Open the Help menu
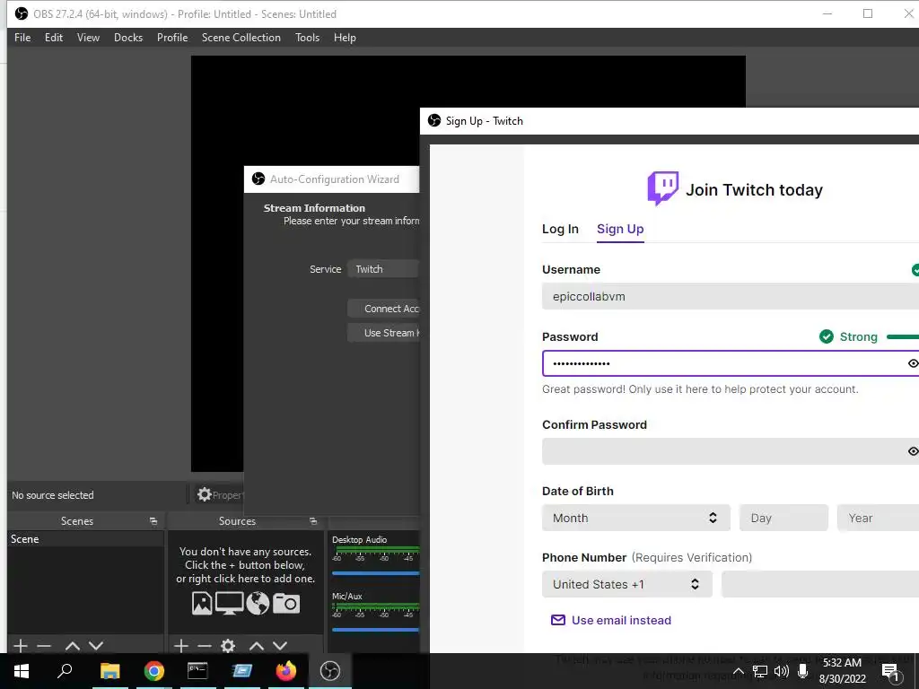Image resolution: width=919 pixels, height=689 pixels. tap(345, 38)
